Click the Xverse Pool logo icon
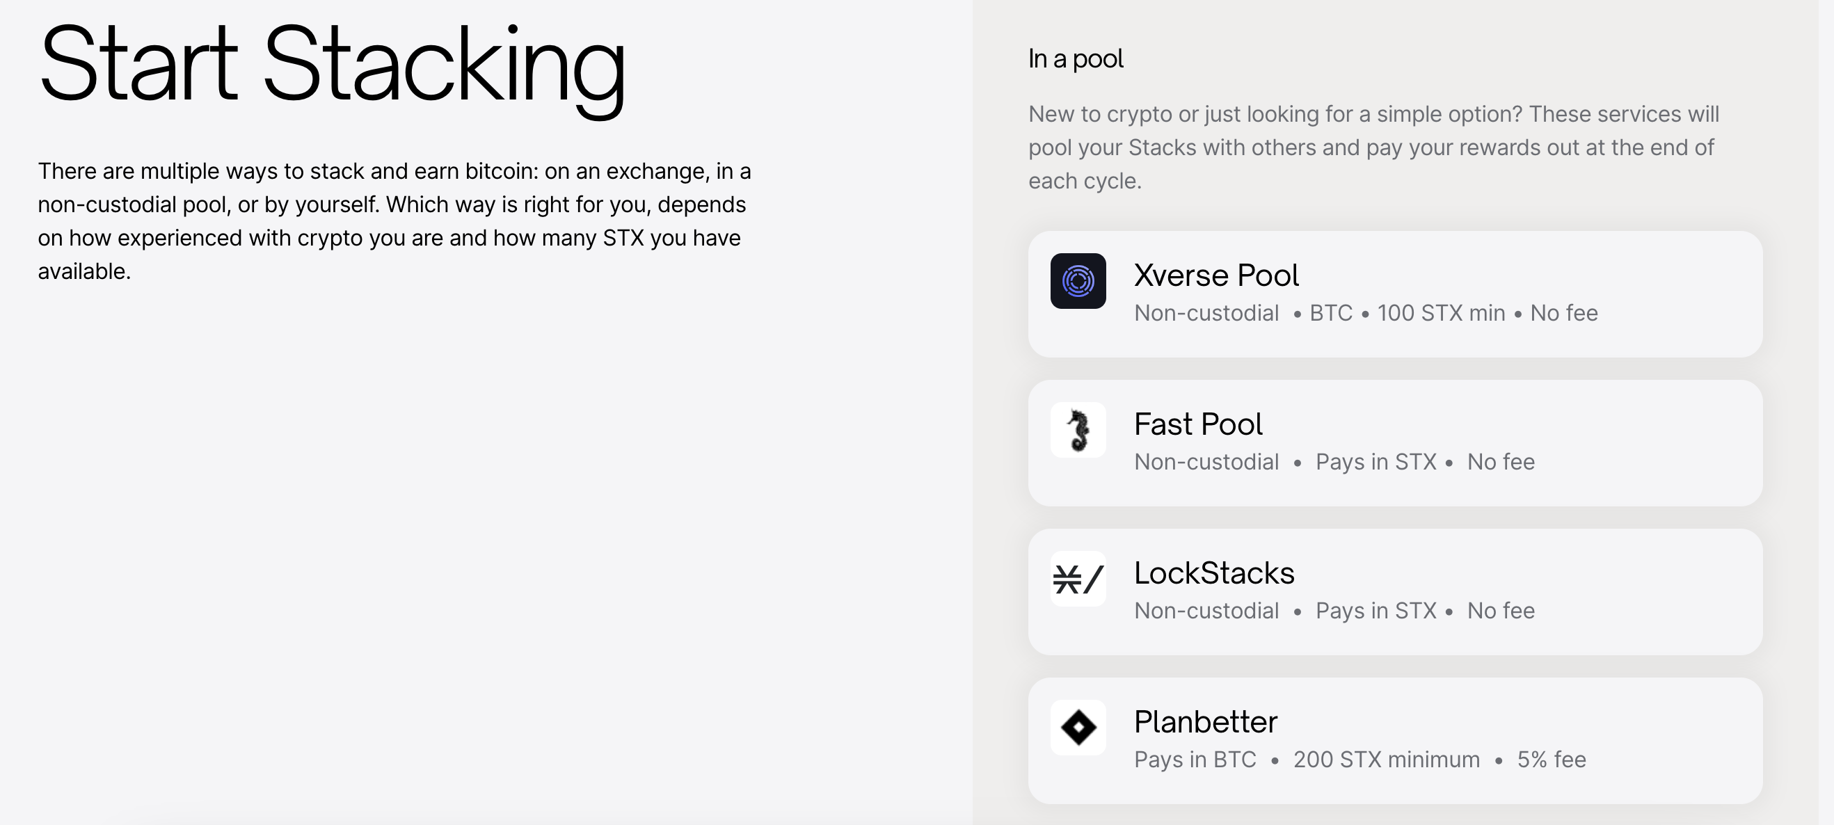This screenshot has width=1834, height=825. [x=1078, y=281]
